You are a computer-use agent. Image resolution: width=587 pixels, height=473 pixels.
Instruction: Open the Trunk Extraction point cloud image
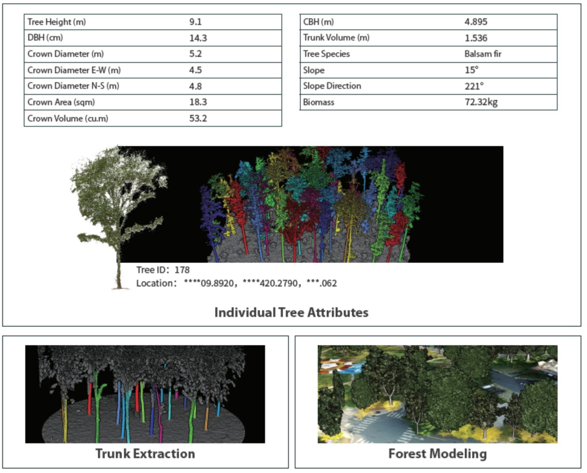pyautogui.click(x=145, y=394)
